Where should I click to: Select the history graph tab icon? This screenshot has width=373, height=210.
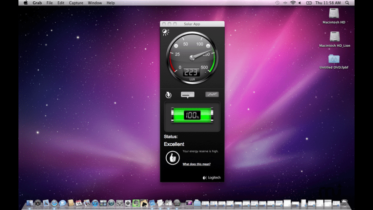pyautogui.click(x=212, y=94)
